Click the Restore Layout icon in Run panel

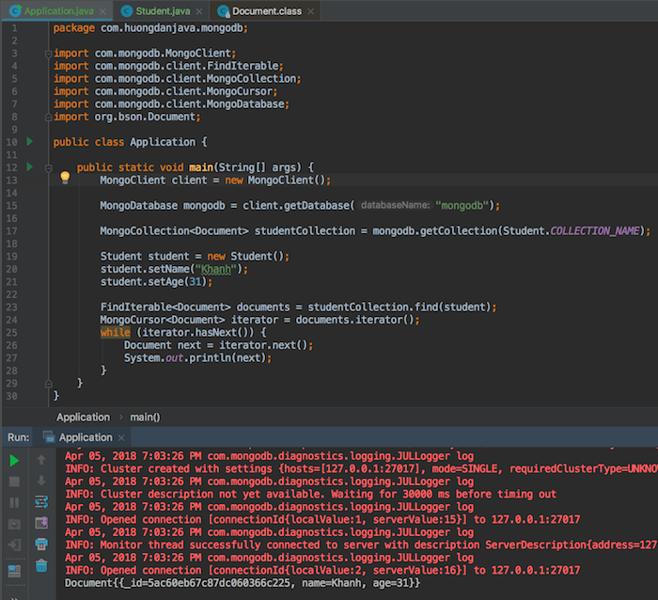14,571
